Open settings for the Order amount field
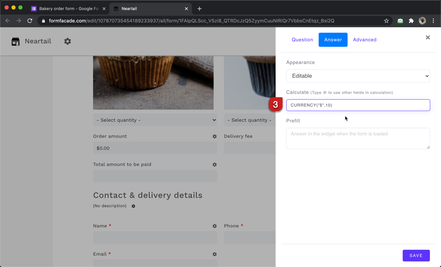Screen dimensions: 441x267 pos(215,136)
